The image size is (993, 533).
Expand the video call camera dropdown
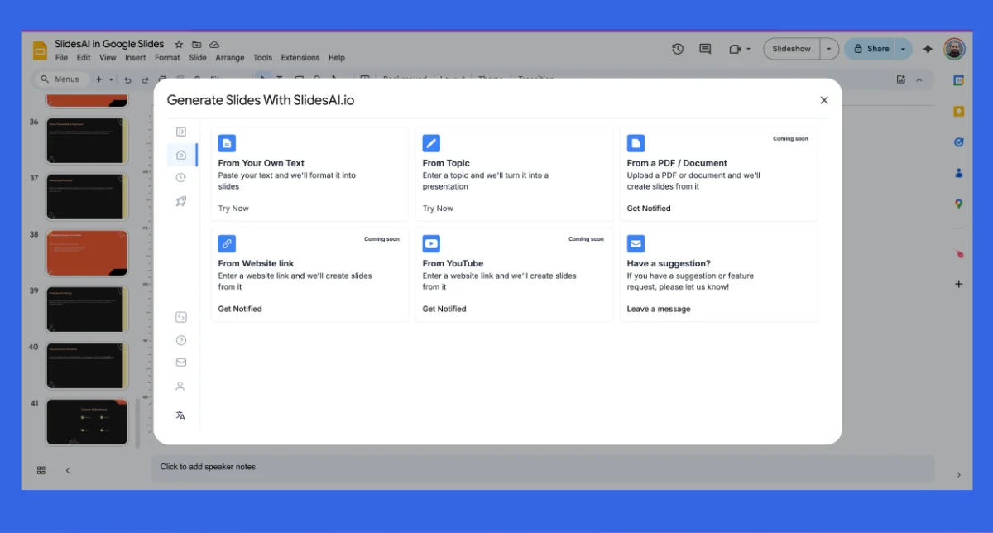tap(748, 49)
